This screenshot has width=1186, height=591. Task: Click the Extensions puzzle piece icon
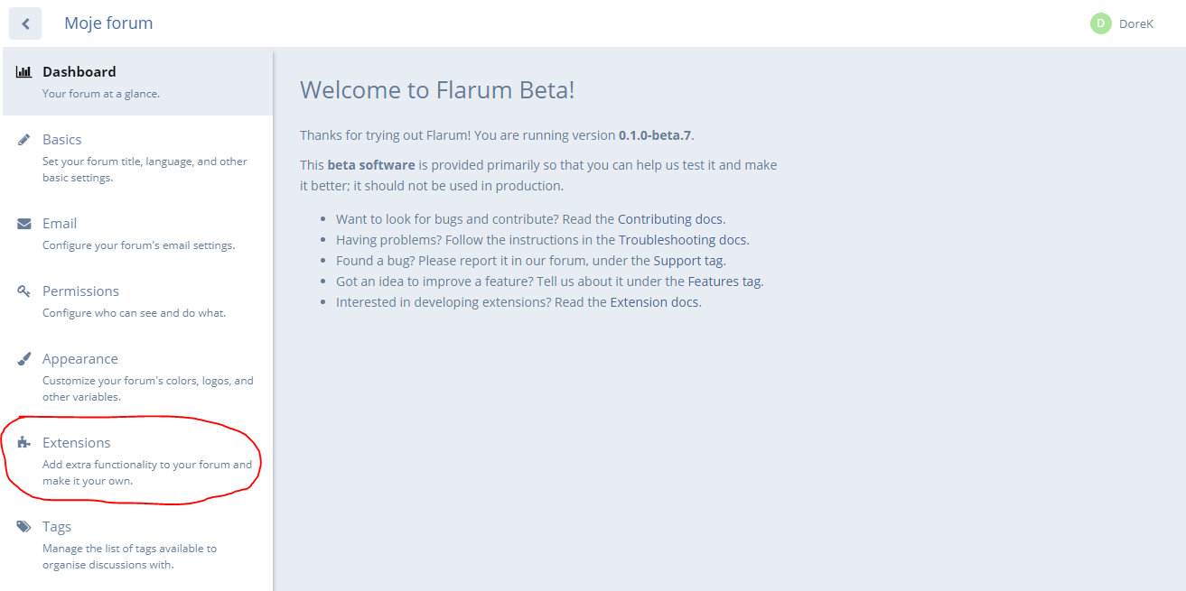[24, 443]
